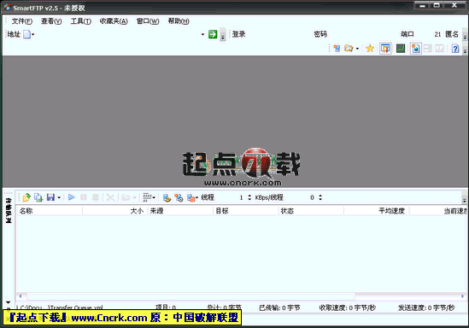
Task: Click the blue question mark help icon
Action: click(455, 48)
